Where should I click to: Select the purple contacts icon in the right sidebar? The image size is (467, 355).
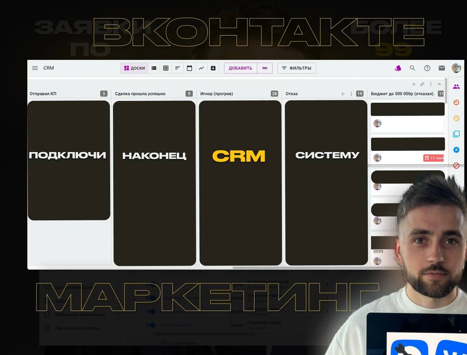(x=456, y=87)
